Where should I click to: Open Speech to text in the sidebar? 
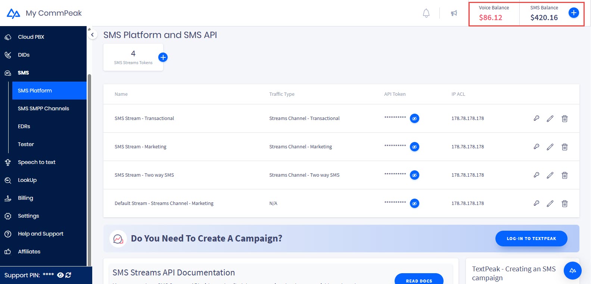pyautogui.click(x=37, y=162)
